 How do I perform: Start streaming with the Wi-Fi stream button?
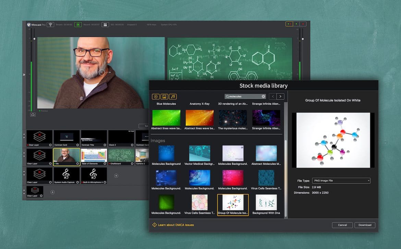point(50,25)
